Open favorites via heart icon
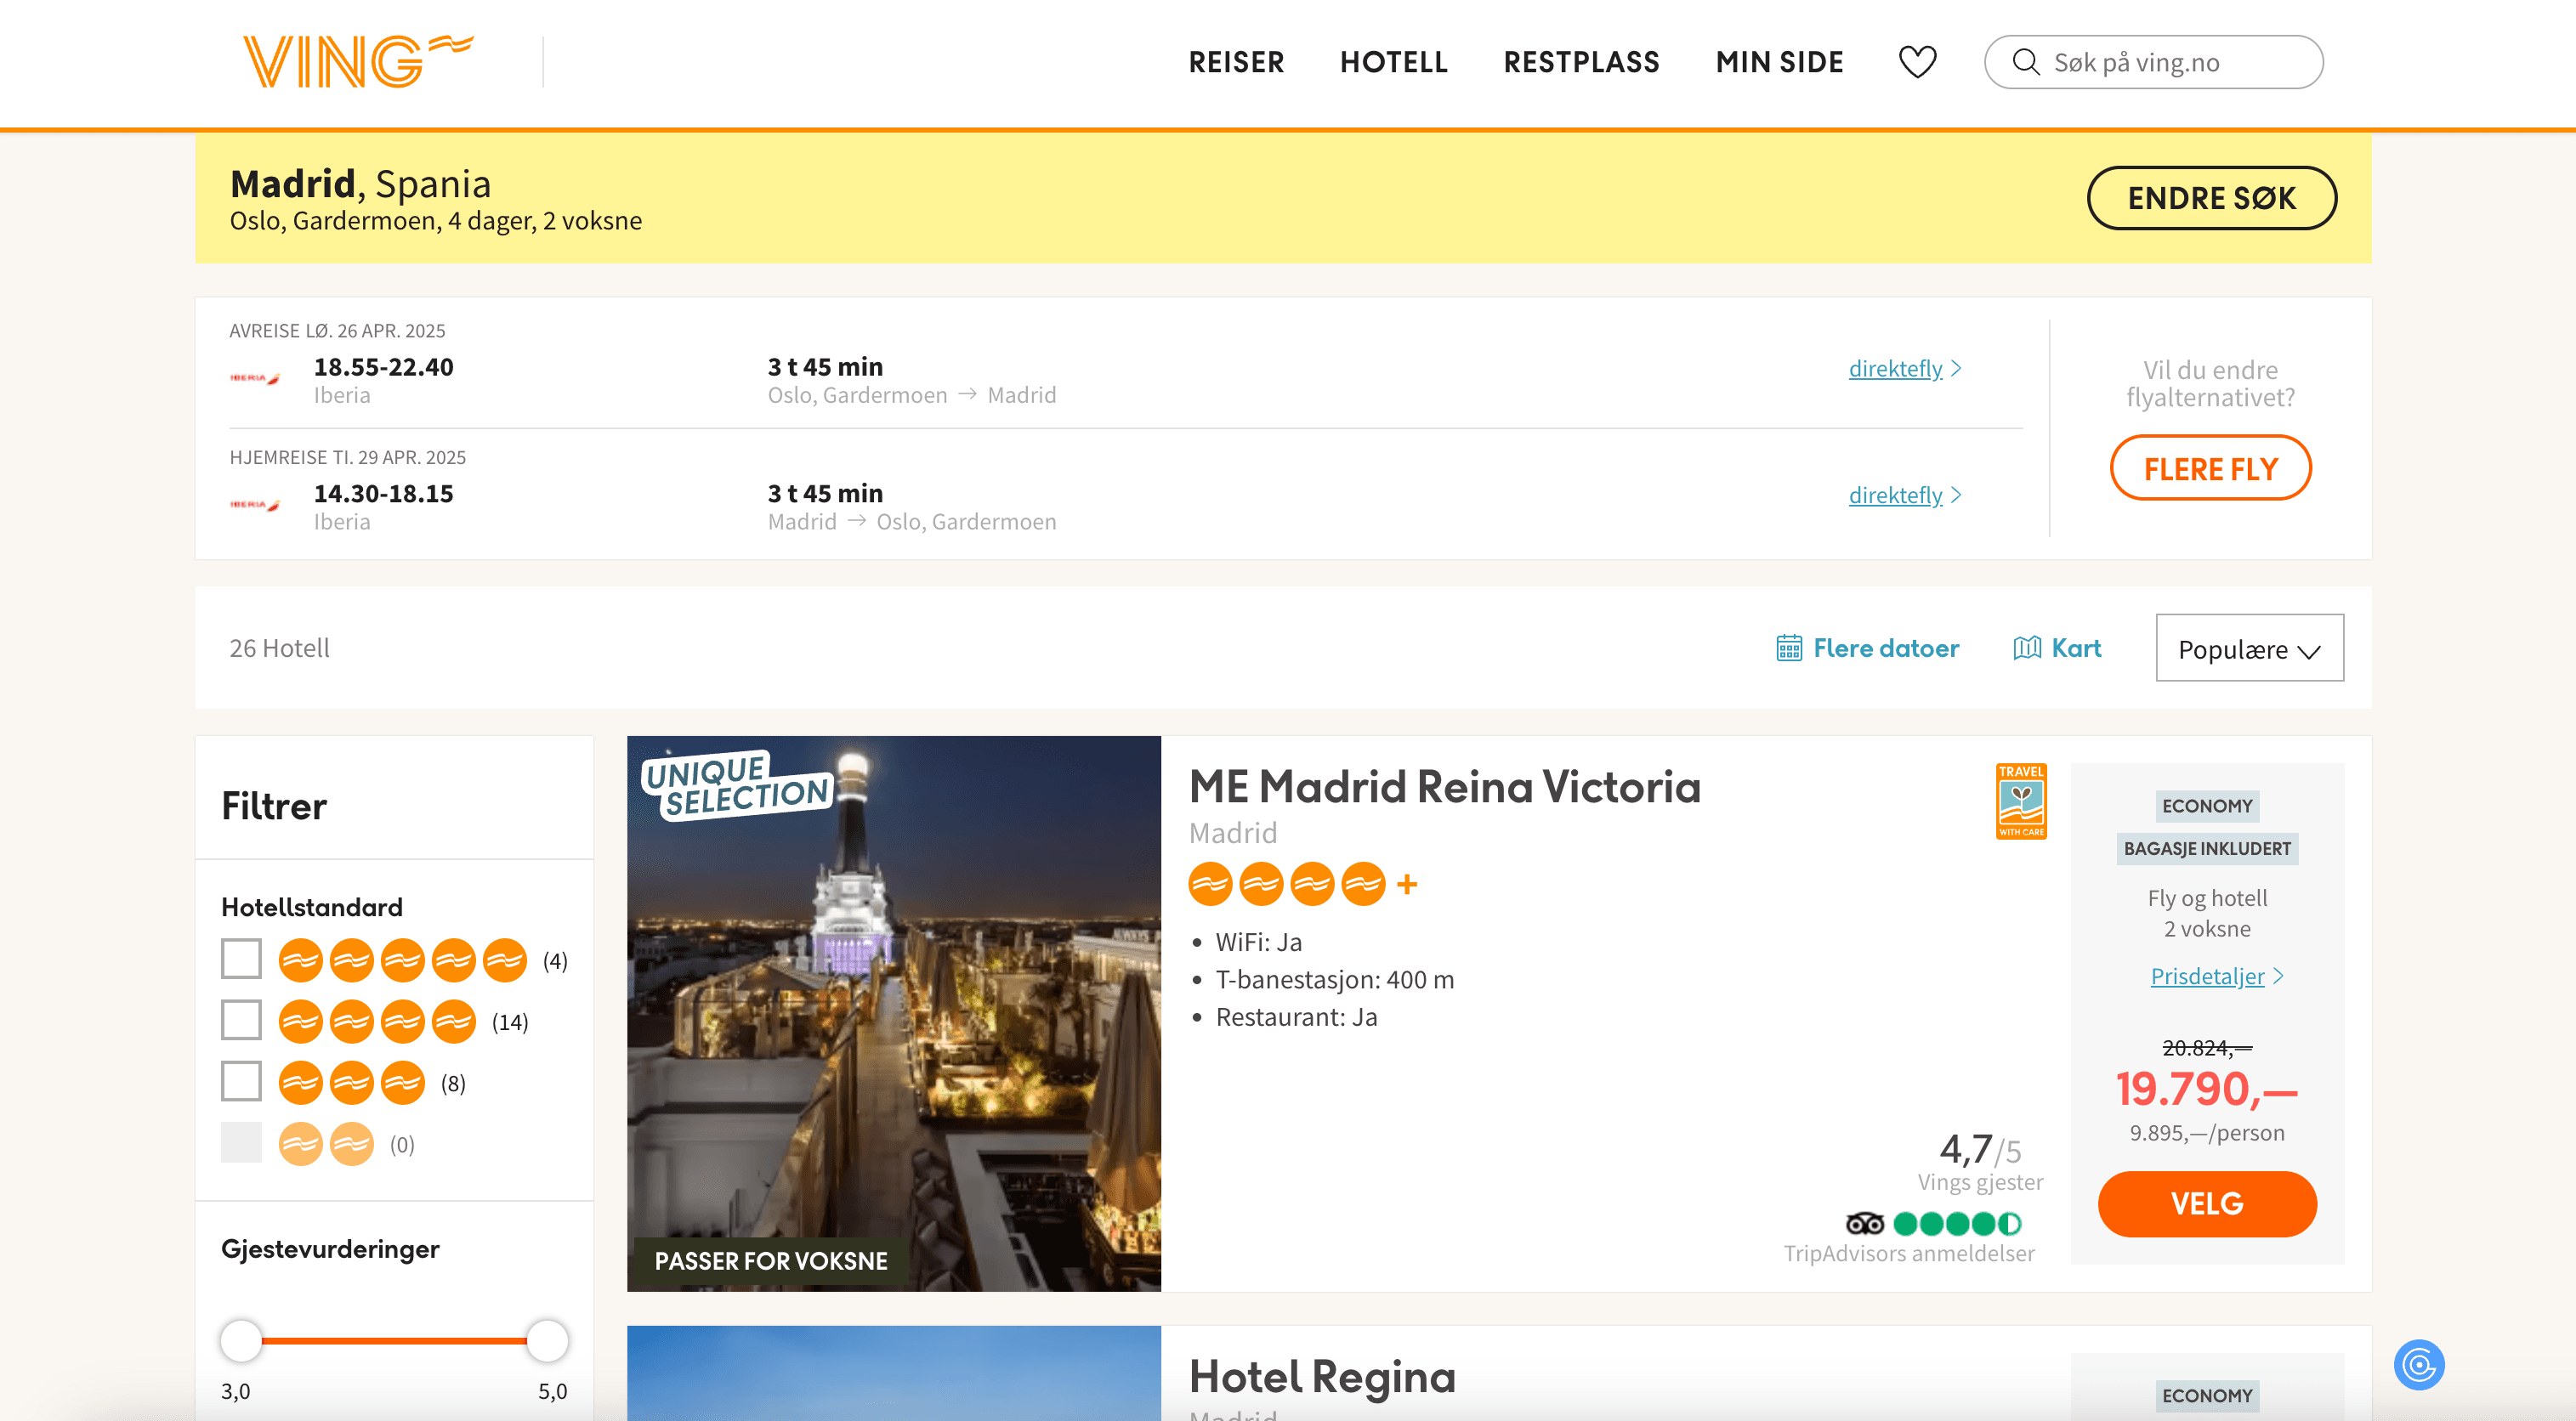This screenshot has height=1421, width=2576. coord(1917,62)
